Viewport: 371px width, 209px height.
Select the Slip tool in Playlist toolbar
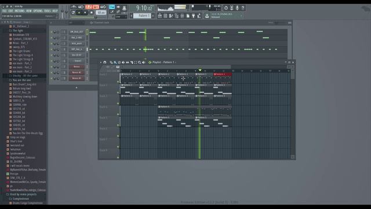coord(128,62)
